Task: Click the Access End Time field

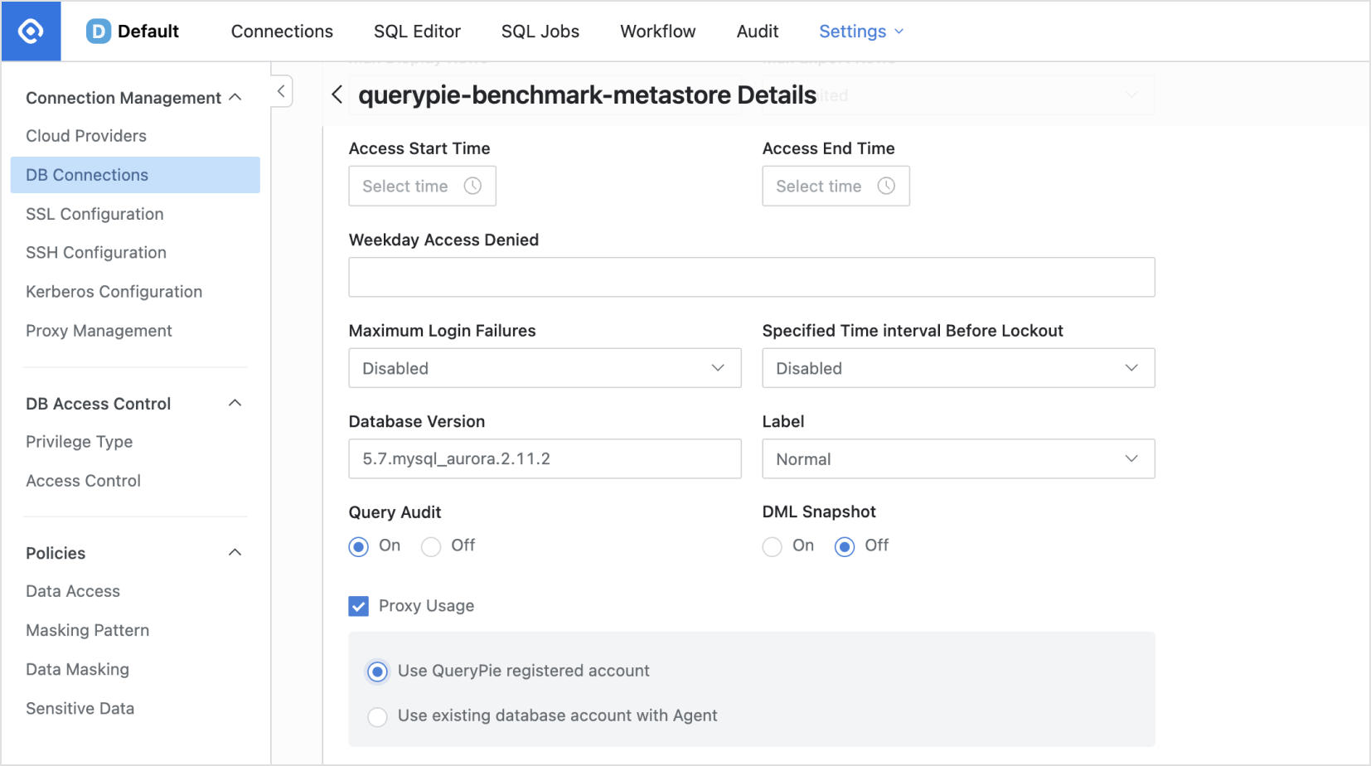Action: click(836, 186)
